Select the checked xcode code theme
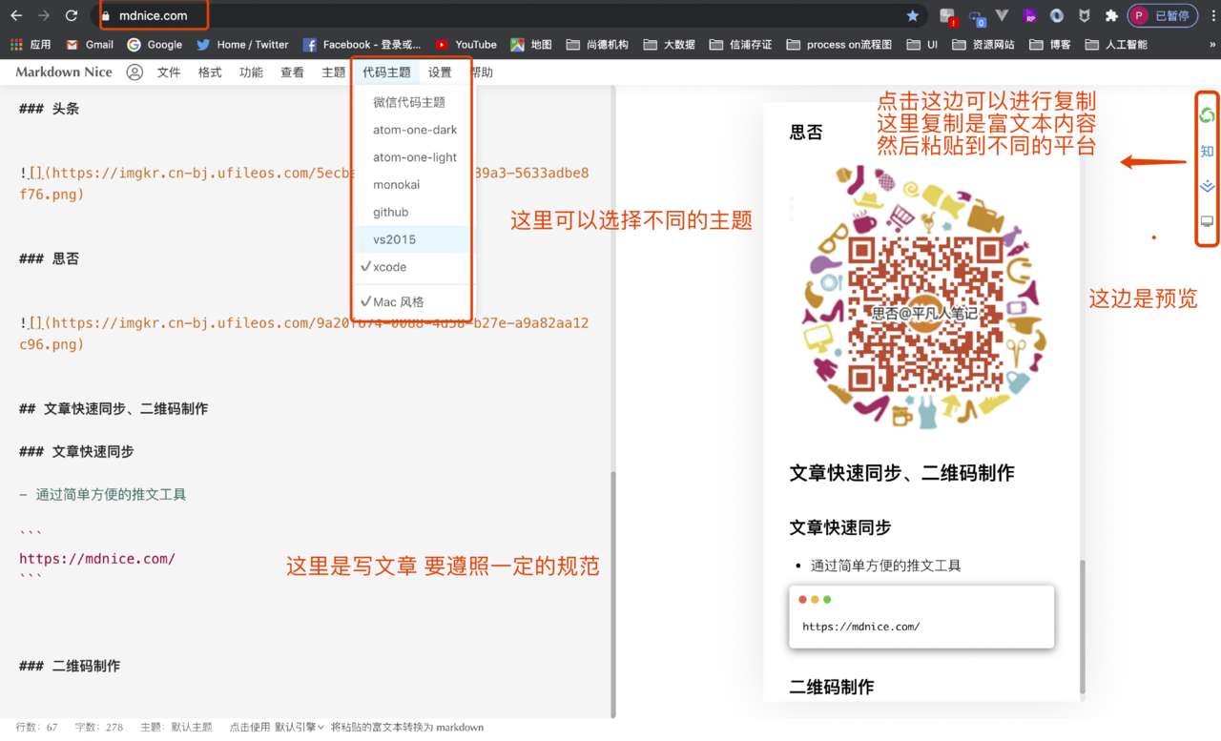 pos(389,267)
